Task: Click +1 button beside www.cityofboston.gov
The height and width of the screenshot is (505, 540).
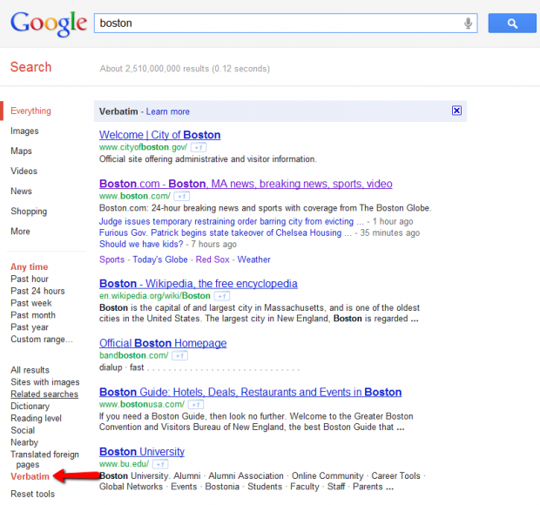Action: click(x=199, y=147)
